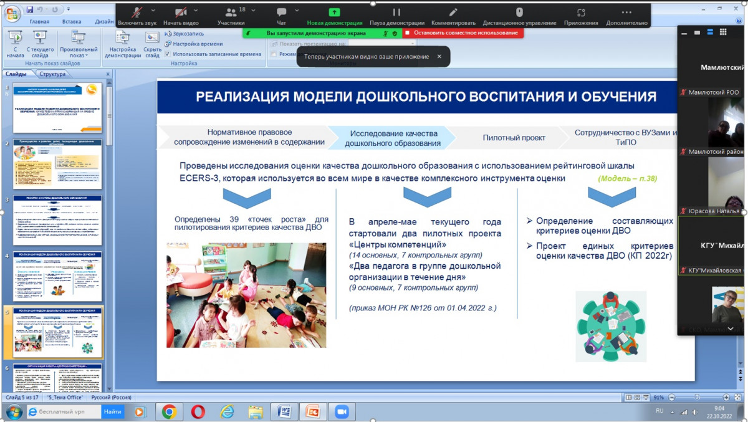Viewport: 748px width, 422px height.
Task: Toggle 'Использовать записанные времена' checkbox
Action: pyautogui.click(x=168, y=54)
